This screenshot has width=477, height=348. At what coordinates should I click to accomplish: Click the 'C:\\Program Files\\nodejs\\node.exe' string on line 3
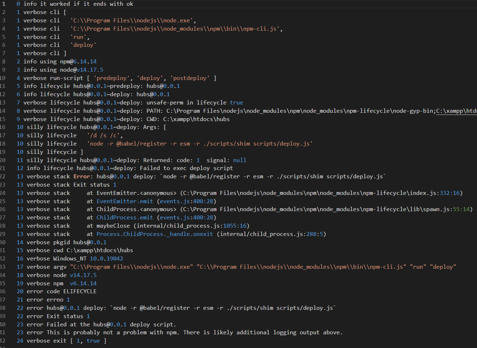(133, 21)
